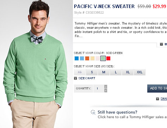The height and width of the screenshot is (128, 167).
Task: Open the Size Chart link
Action: coord(87,78)
